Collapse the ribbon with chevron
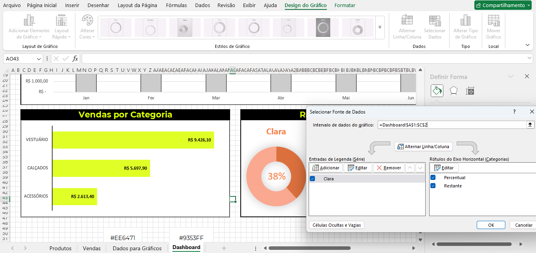The image size is (536, 253). pyautogui.click(x=527, y=45)
